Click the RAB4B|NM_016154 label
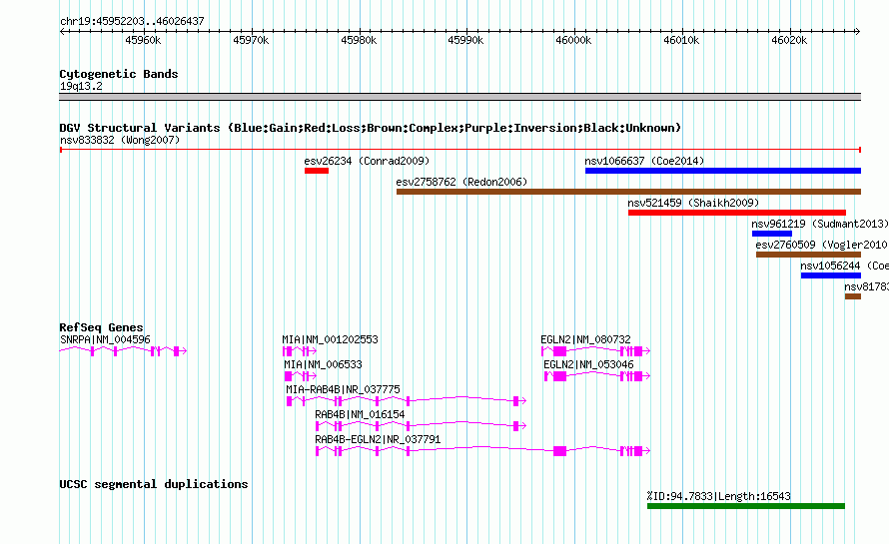The width and height of the screenshot is (889, 544). click(x=360, y=414)
